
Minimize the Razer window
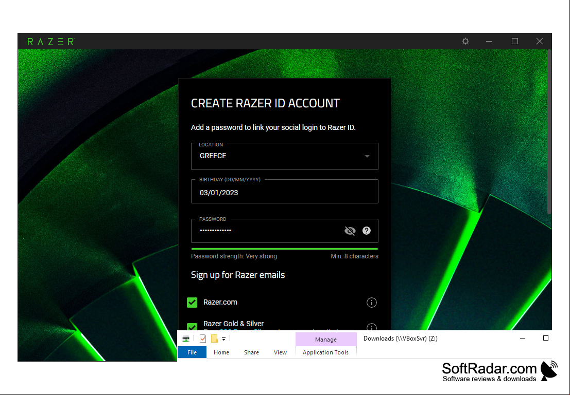489,42
